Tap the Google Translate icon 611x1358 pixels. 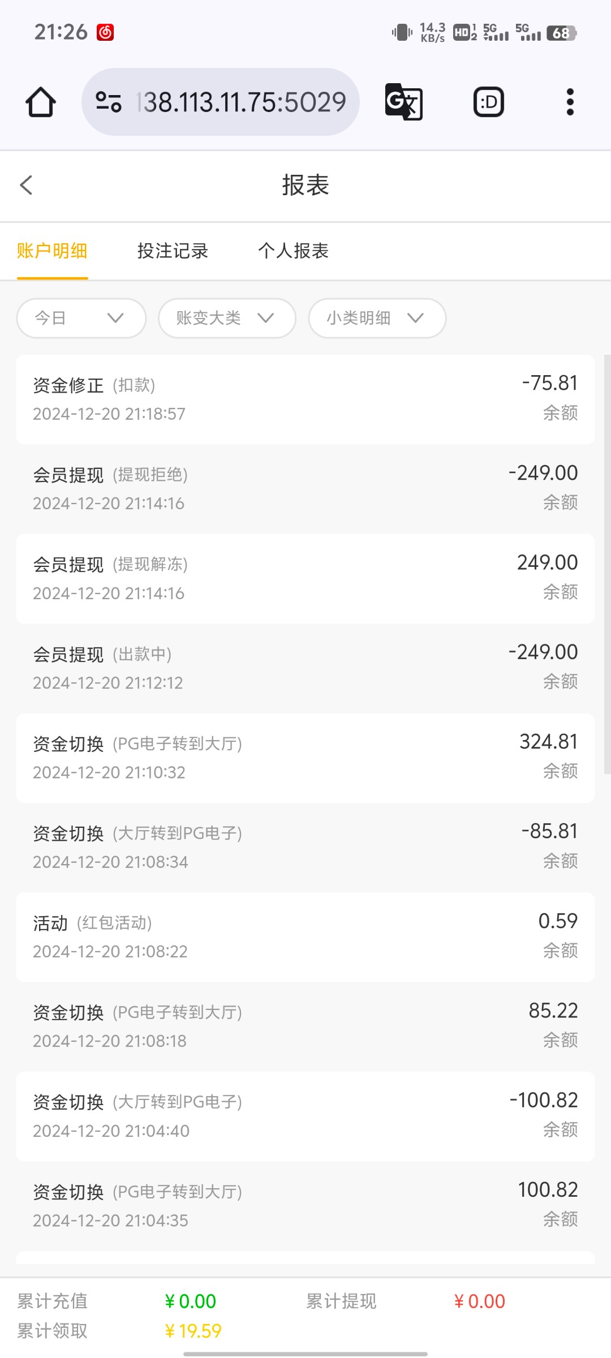403,102
